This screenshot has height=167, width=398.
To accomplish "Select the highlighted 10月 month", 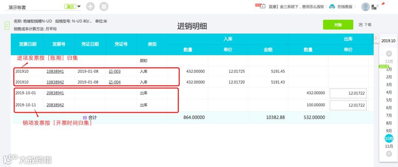I will coord(389,139).
